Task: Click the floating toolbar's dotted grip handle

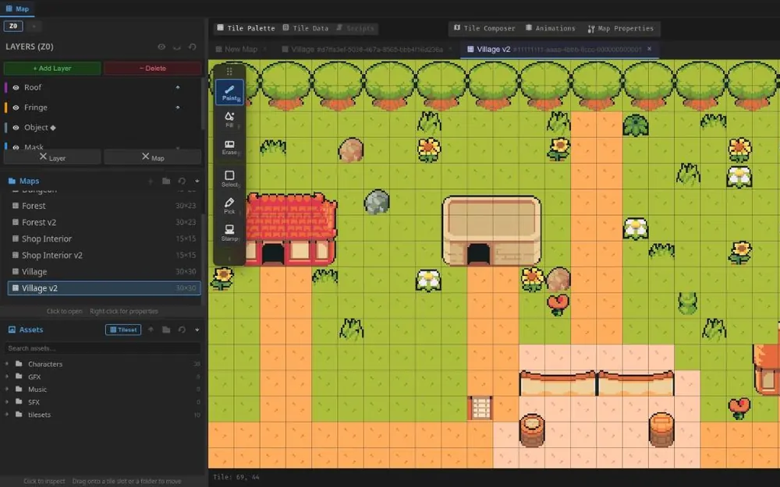Action: pyautogui.click(x=229, y=72)
